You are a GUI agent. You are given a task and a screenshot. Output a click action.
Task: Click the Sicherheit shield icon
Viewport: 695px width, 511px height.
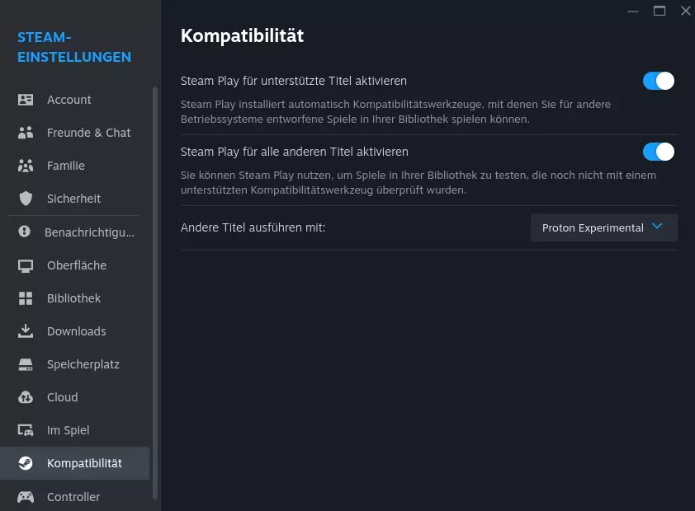coord(26,199)
